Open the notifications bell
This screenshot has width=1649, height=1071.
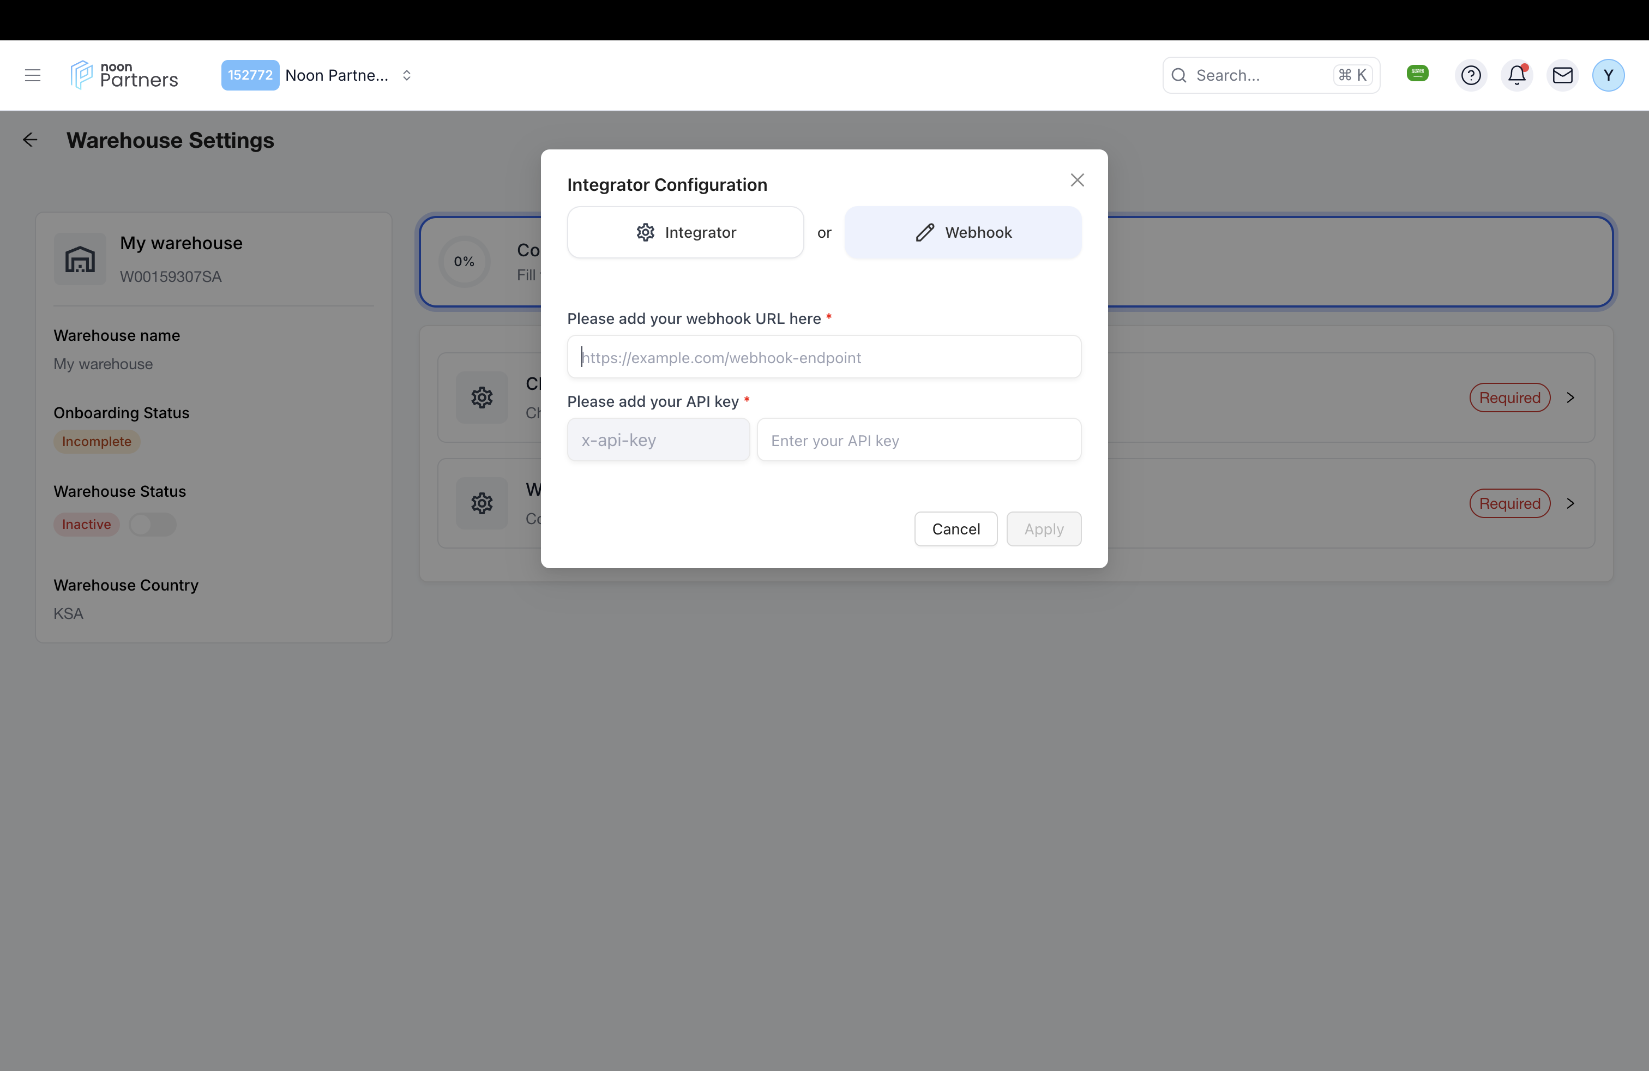[x=1516, y=75]
